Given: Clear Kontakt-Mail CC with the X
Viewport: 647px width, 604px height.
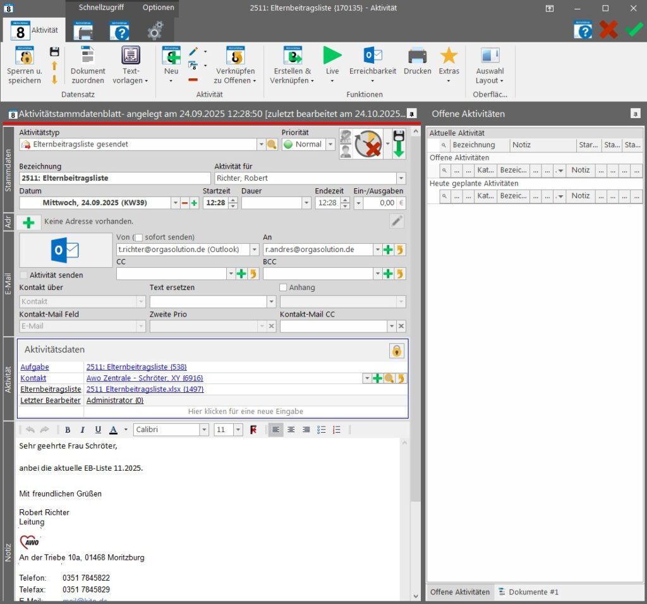Looking at the screenshot, I should [x=401, y=327].
